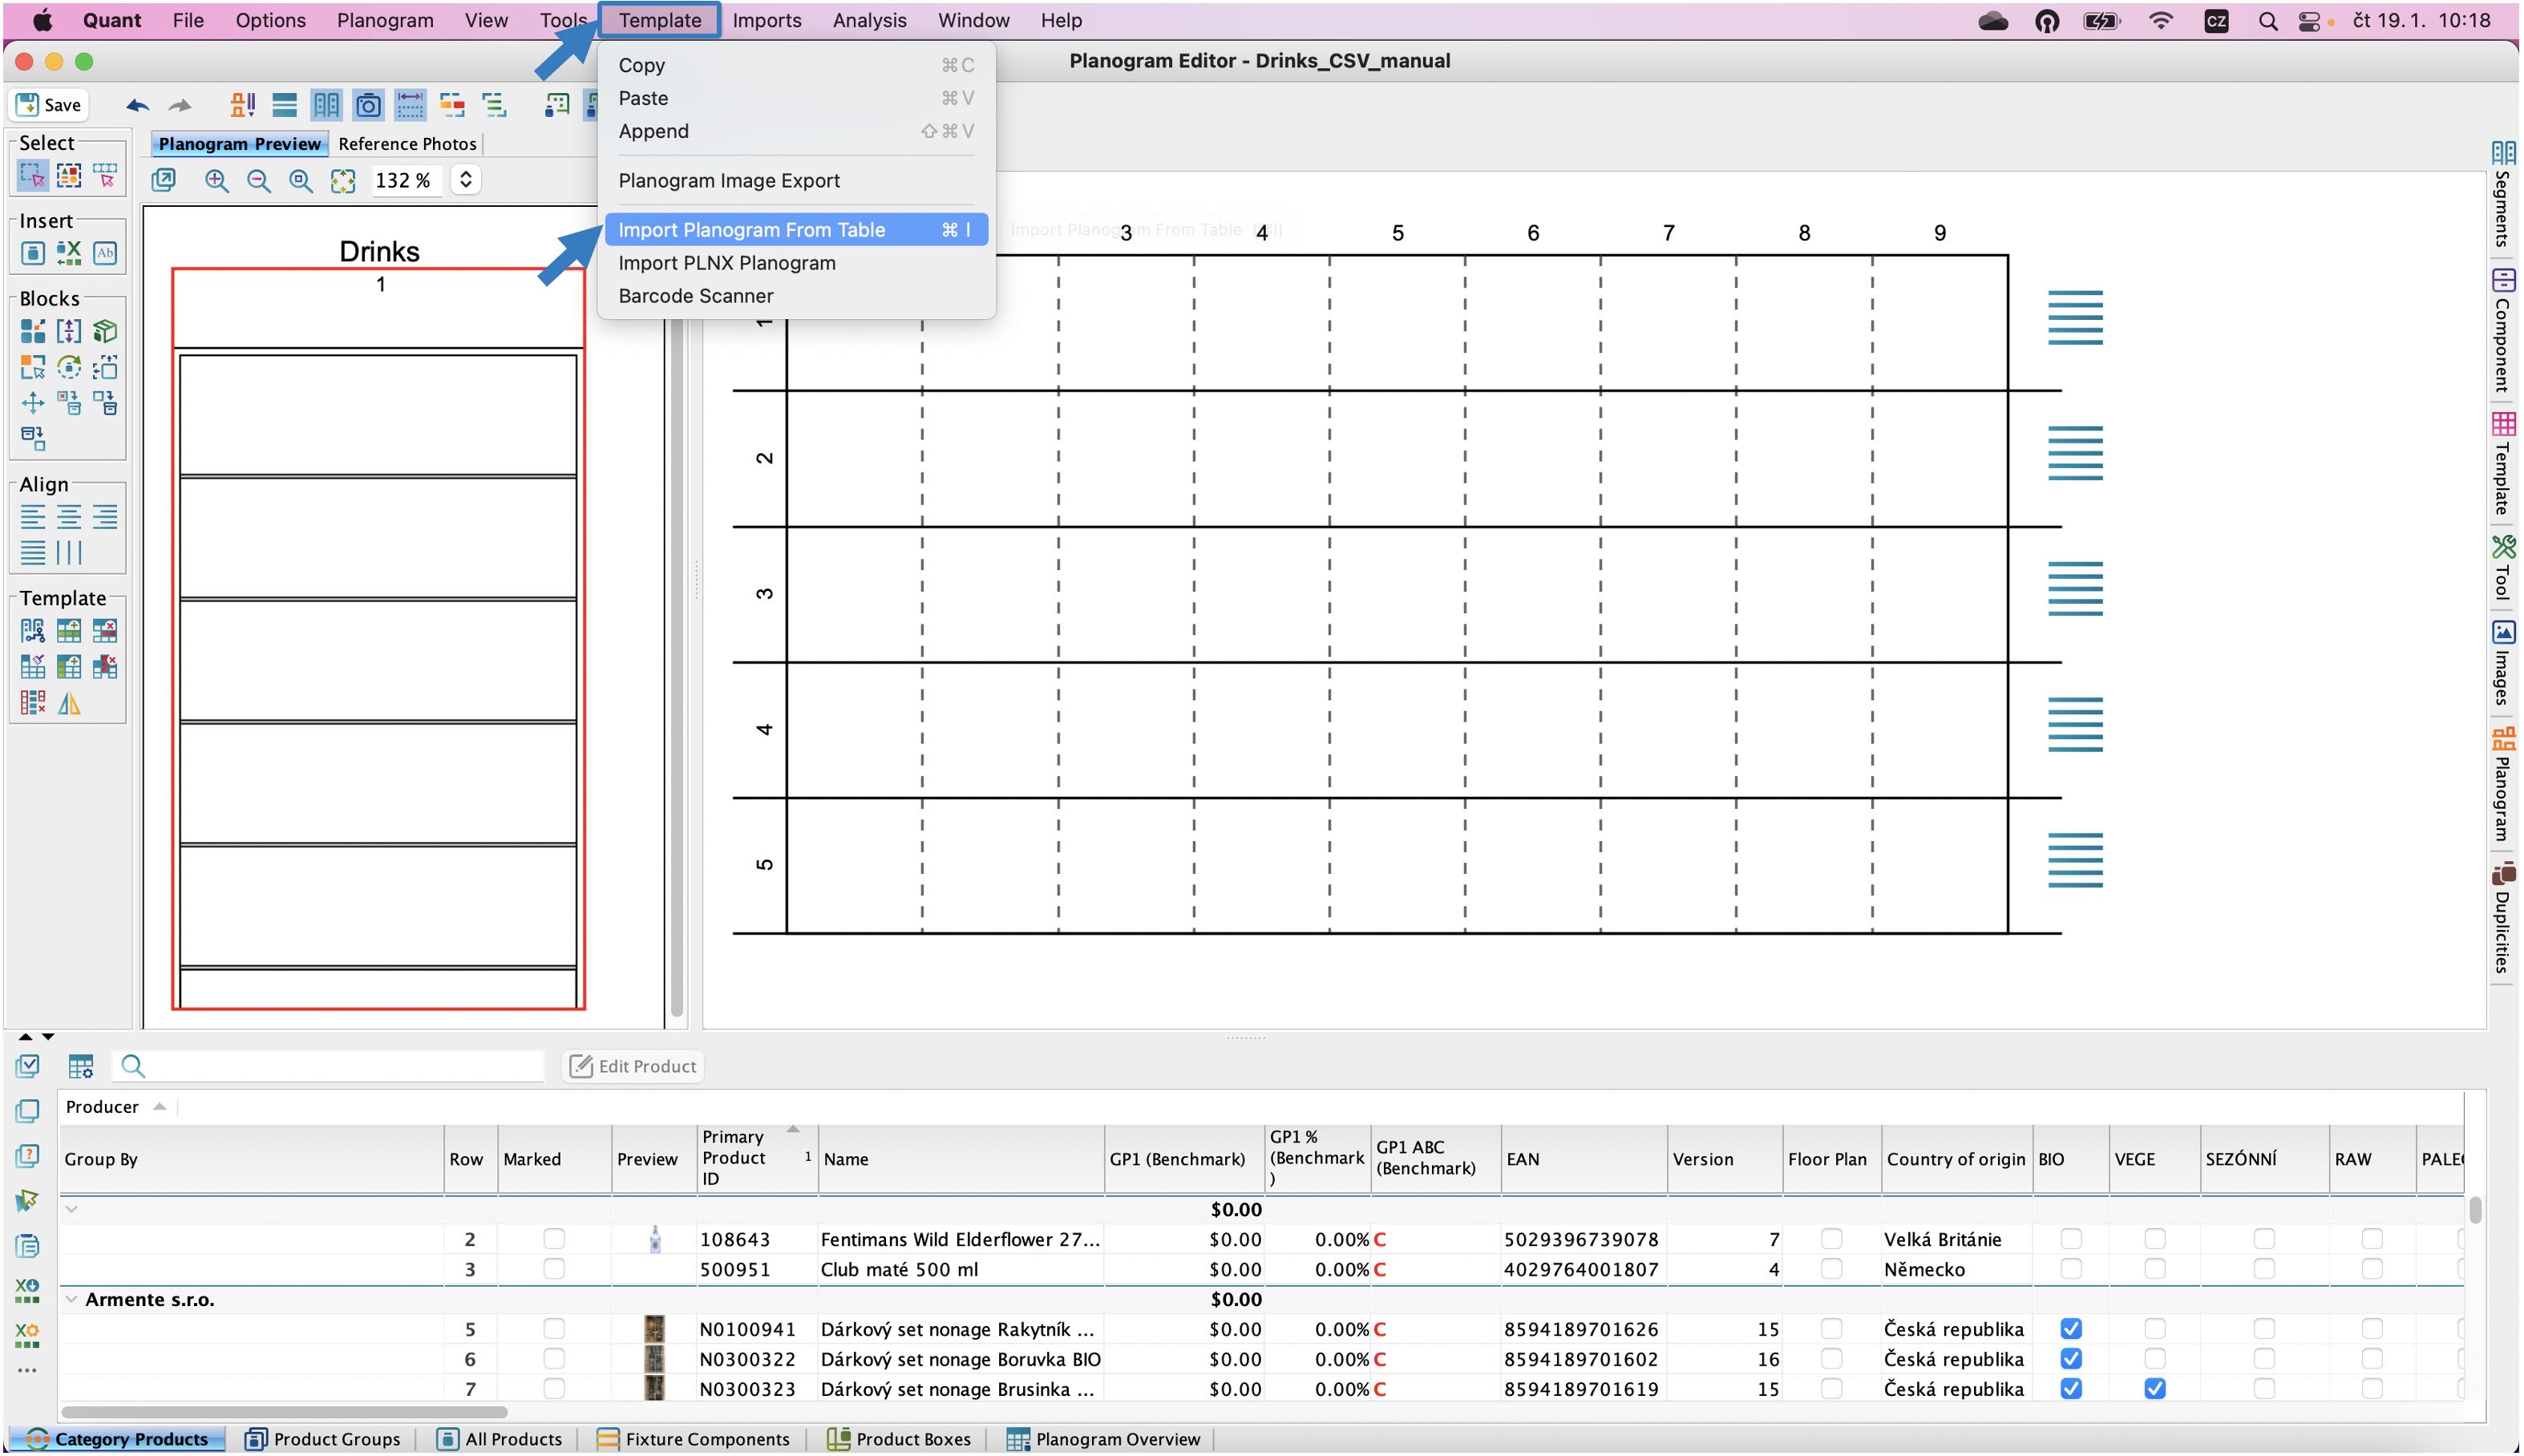Open the Segments side panel

click(2501, 196)
